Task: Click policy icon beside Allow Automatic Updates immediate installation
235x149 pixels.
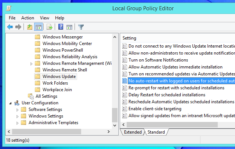Action: [x=124, y=67]
